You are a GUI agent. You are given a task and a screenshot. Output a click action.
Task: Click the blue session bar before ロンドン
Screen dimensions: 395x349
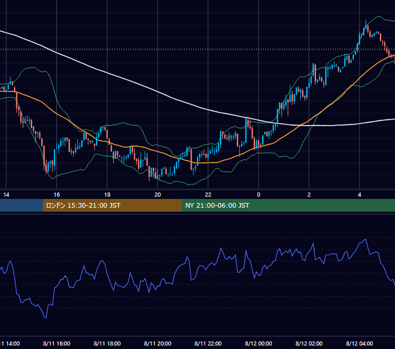21,205
